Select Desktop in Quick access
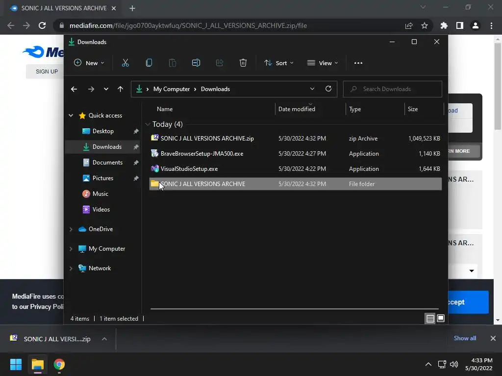This screenshot has width=502, height=376. [103, 131]
